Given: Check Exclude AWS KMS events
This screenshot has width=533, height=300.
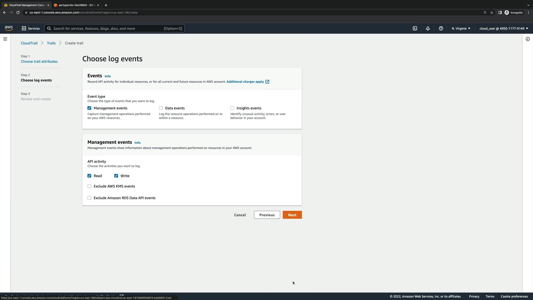Looking at the screenshot, I should click(x=89, y=186).
